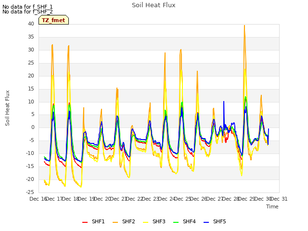Click the tallest orange peak near Dec 29
Screen dimensions: 308x231
coord(244,26)
